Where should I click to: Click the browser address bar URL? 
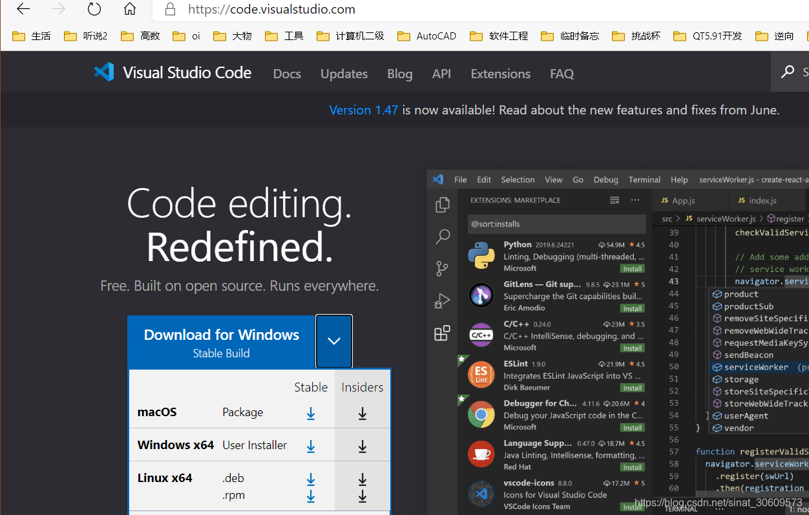(x=271, y=9)
